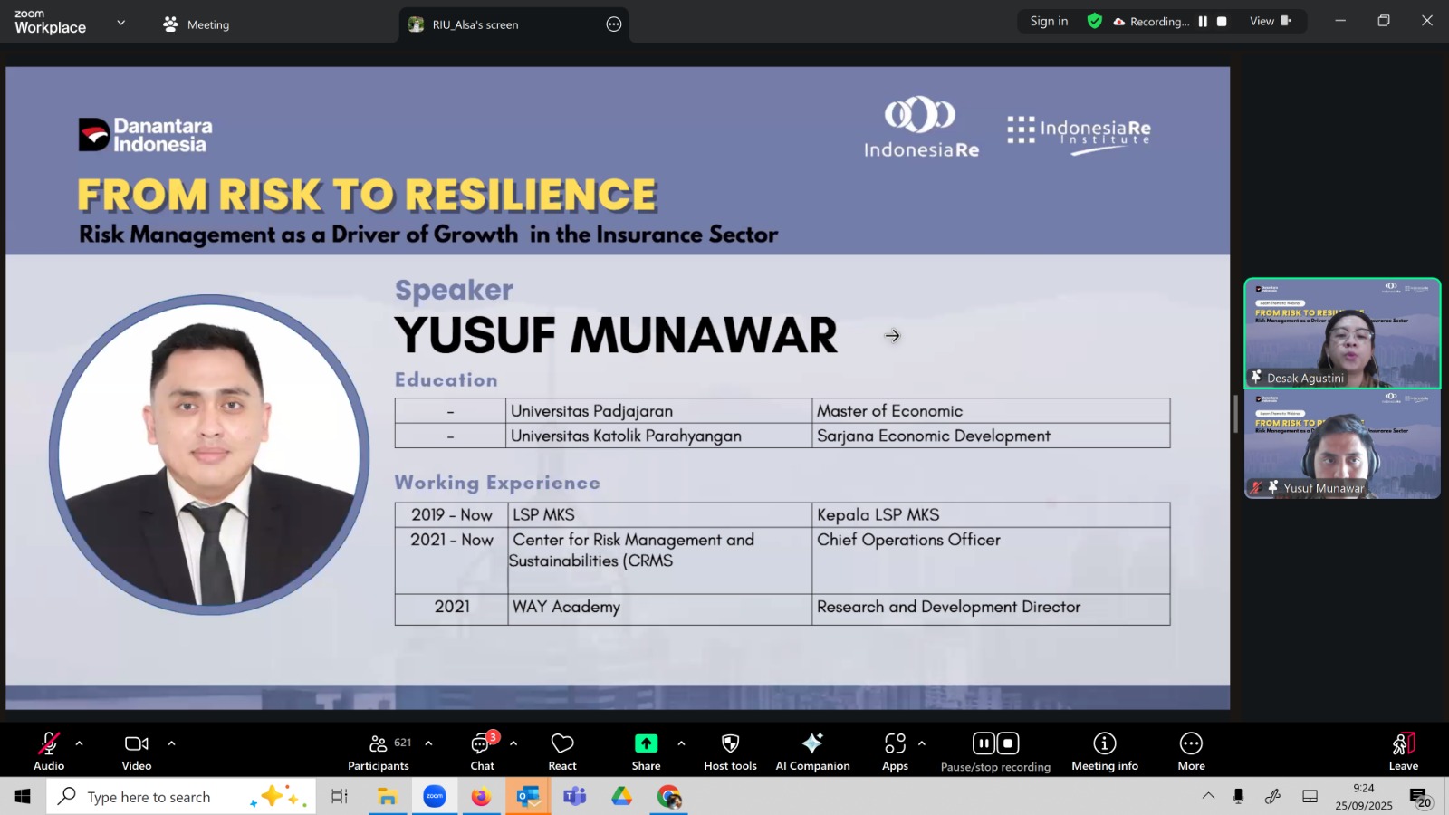This screenshot has height=815, width=1449.
Task: Open the Chat panel
Action: [x=482, y=751]
